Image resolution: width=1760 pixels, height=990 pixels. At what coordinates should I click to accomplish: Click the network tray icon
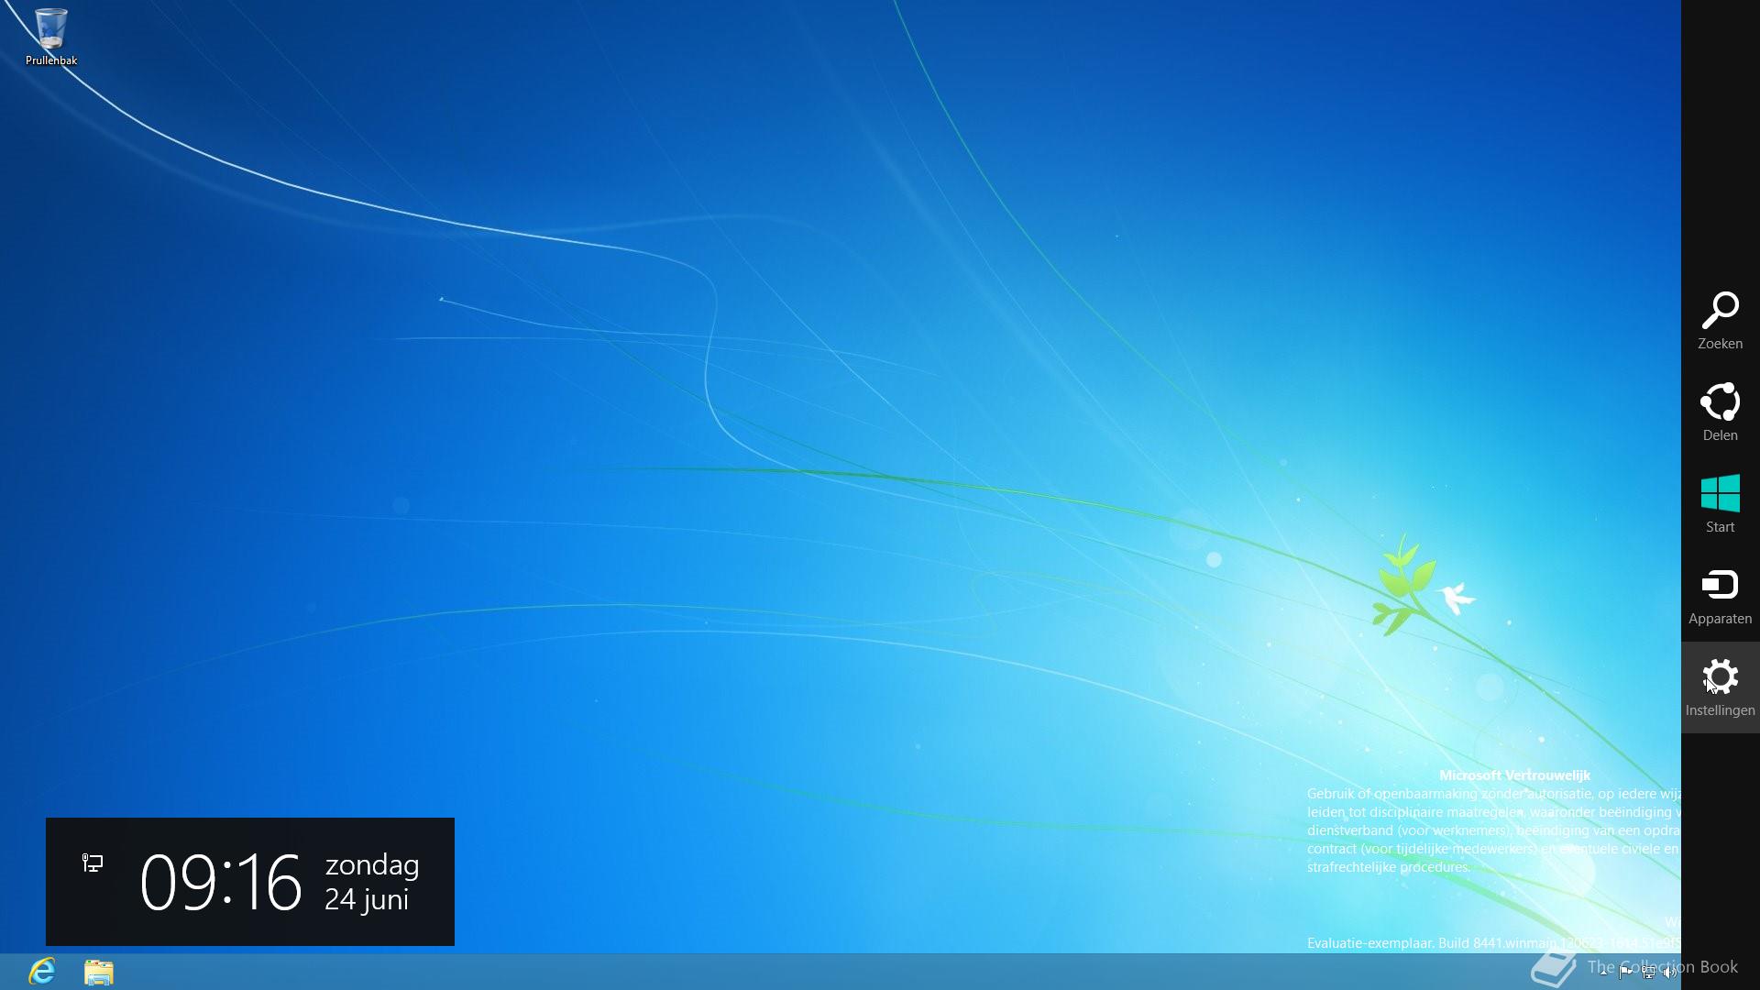1648,972
